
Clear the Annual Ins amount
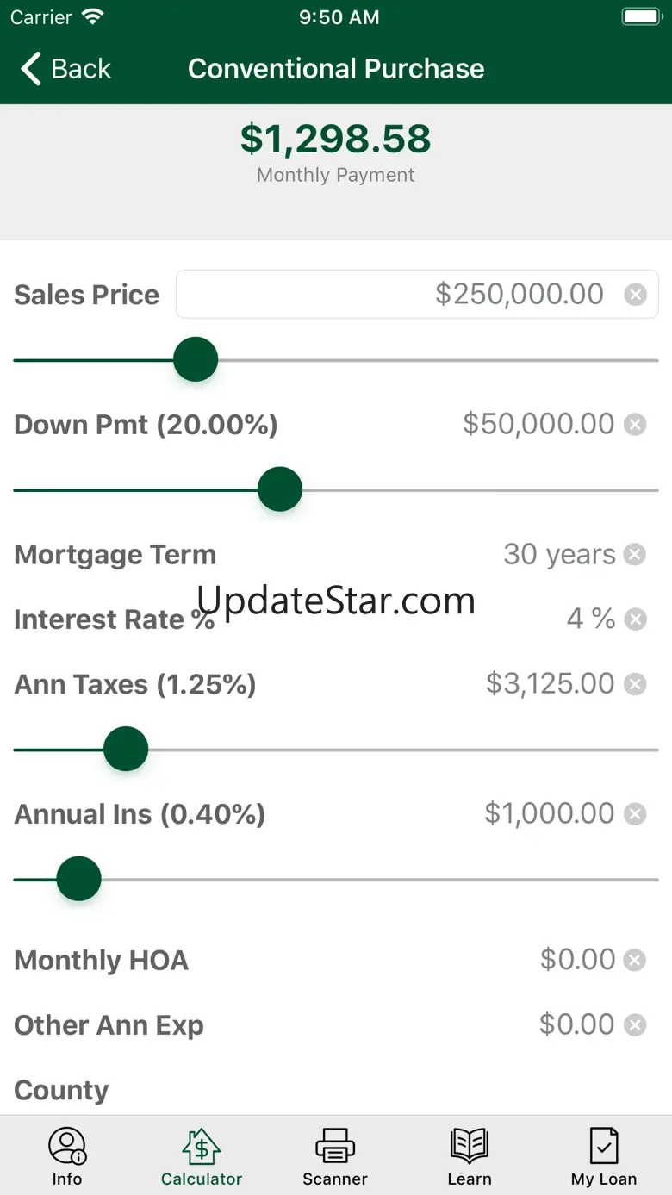coord(635,813)
